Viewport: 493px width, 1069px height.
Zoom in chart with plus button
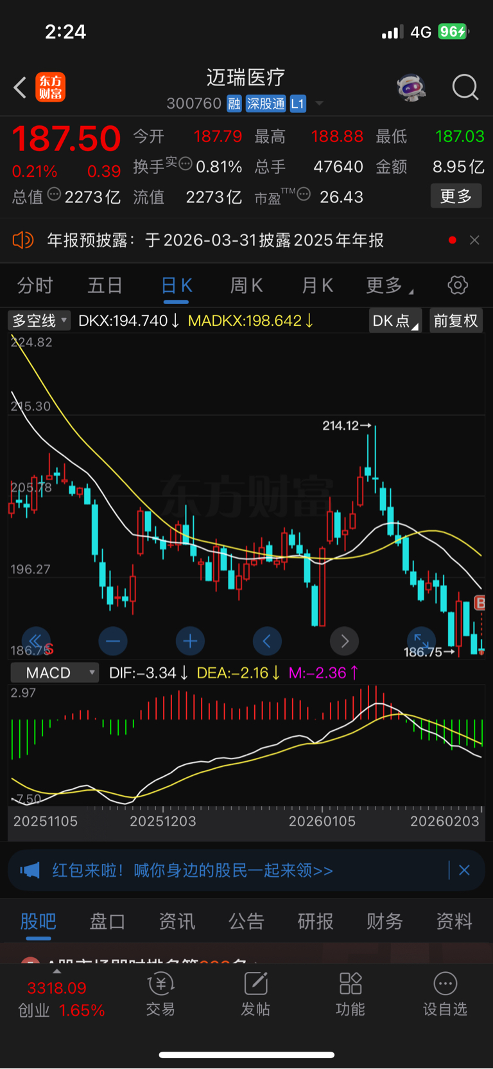190,641
